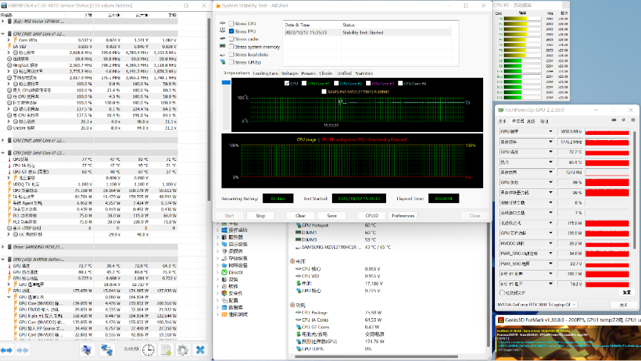The image size is (641, 361).
Task: Uncheck the Stress FPU checkbox
Action: pos(231,32)
